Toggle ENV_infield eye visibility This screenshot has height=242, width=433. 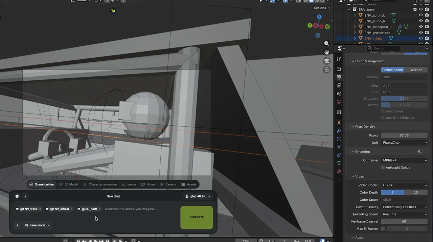click(x=421, y=38)
